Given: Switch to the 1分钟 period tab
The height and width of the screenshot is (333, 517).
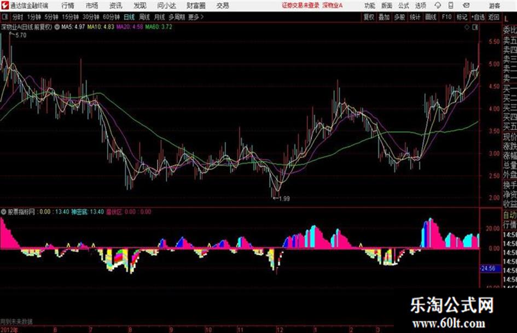Looking at the screenshot, I should click(x=33, y=17).
